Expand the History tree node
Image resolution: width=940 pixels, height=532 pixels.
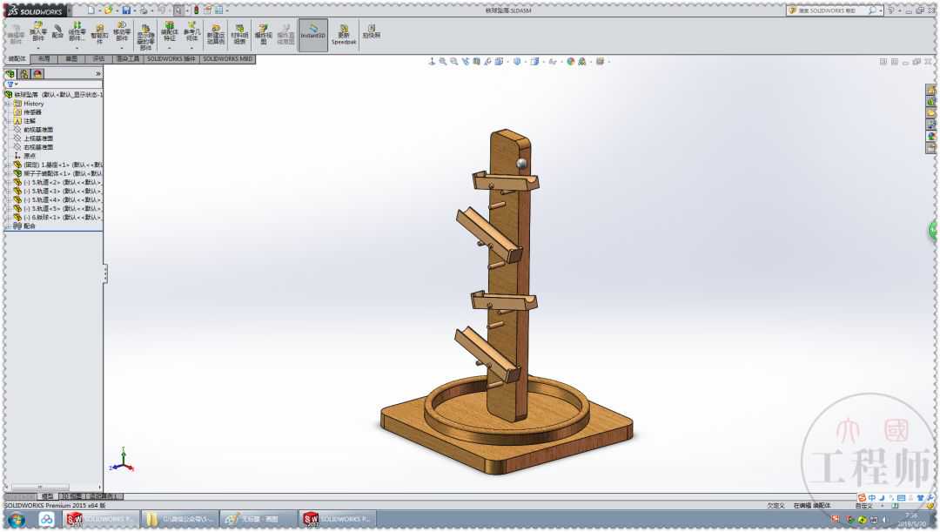[x=8, y=104]
